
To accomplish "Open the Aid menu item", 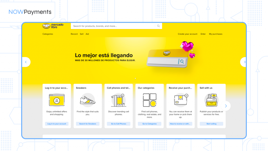I will [87, 34].
